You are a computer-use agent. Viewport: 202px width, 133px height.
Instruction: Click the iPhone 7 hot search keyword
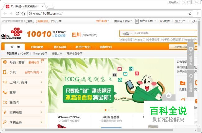pyautogui.click(x=139, y=40)
